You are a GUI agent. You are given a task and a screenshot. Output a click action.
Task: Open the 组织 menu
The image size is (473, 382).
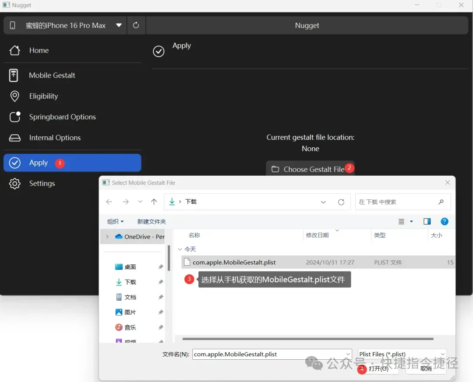coord(115,222)
